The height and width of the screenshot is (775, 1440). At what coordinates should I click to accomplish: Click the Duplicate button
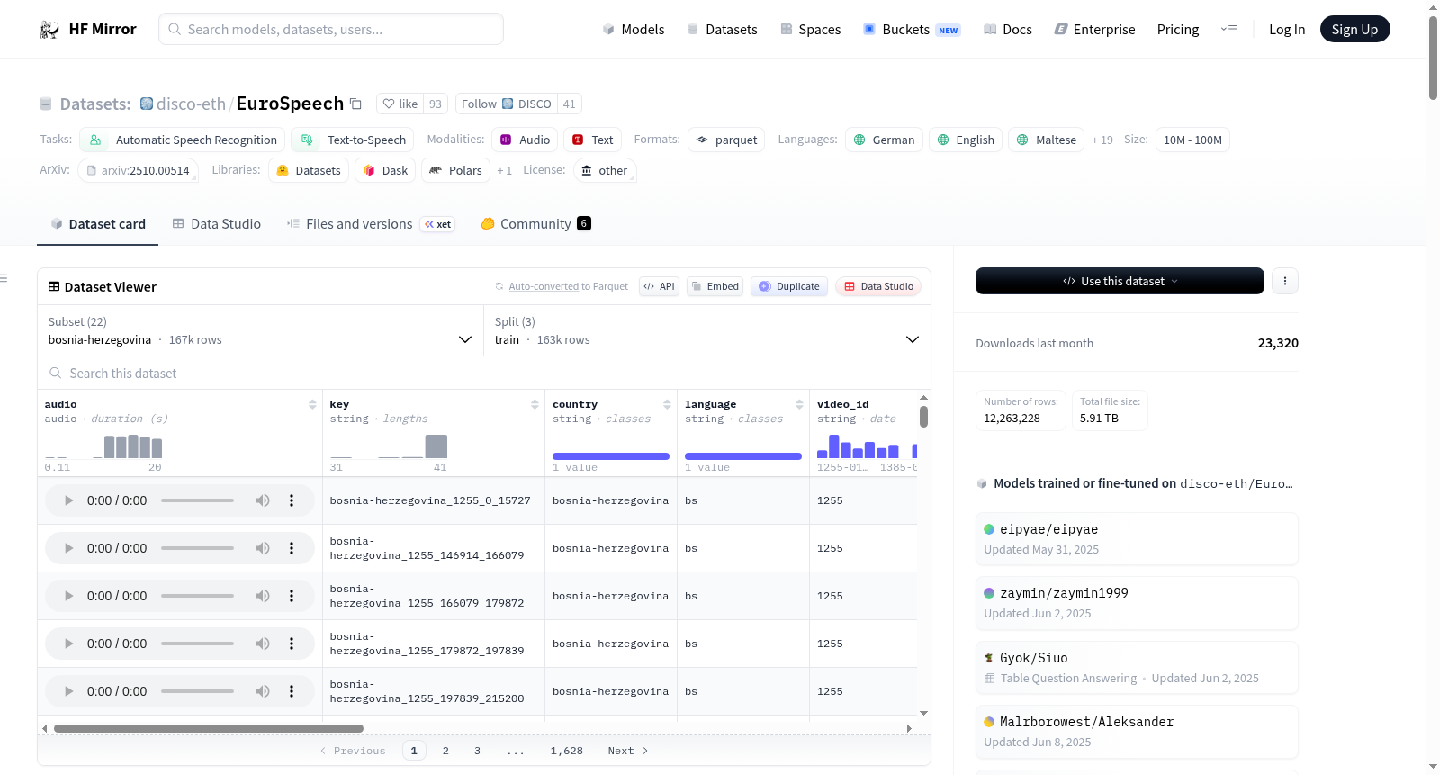pos(789,286)
